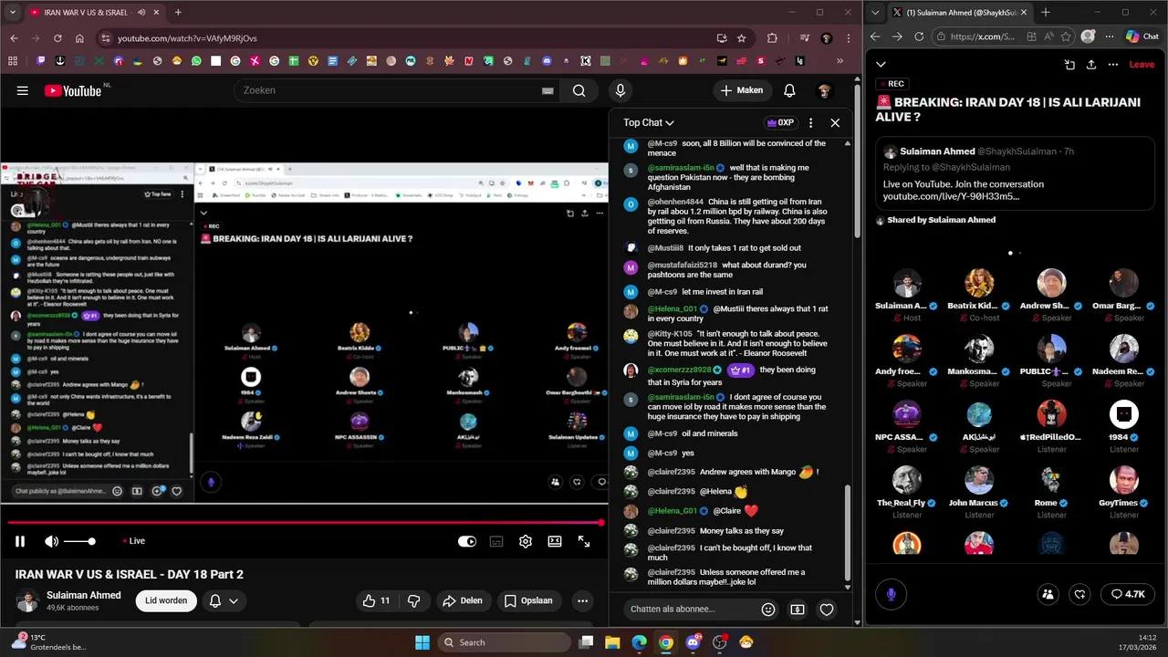Open the Maken create menu
Viewport: 1168px width, 657px height.
click(741, 90)
